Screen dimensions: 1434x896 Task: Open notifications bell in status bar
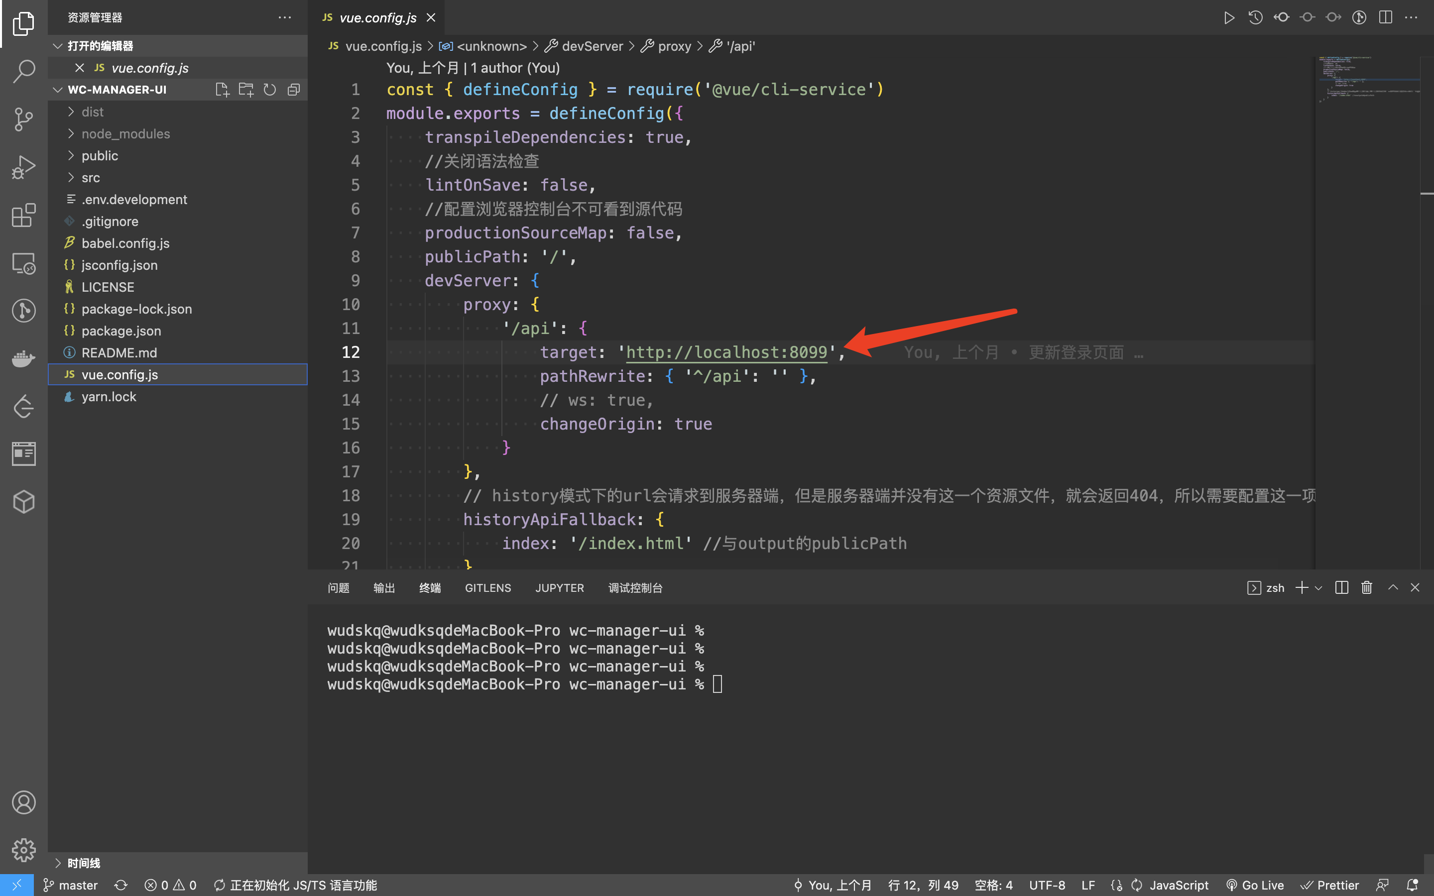click(x=1413, y=886)
